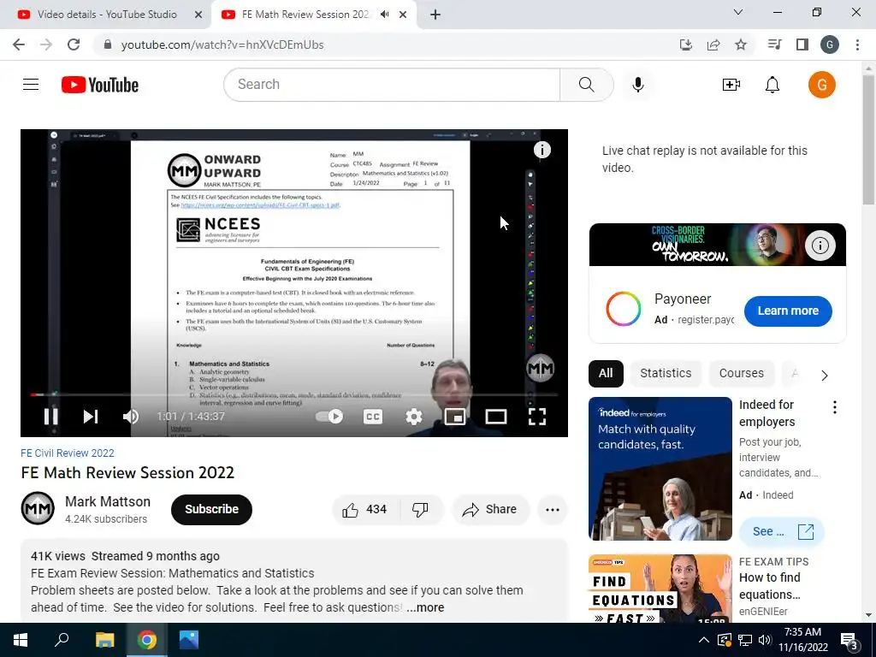Open the Mark Mattson channel name link
The width and height of the screenshot is (876, 657).
click(x=108, y=501)
